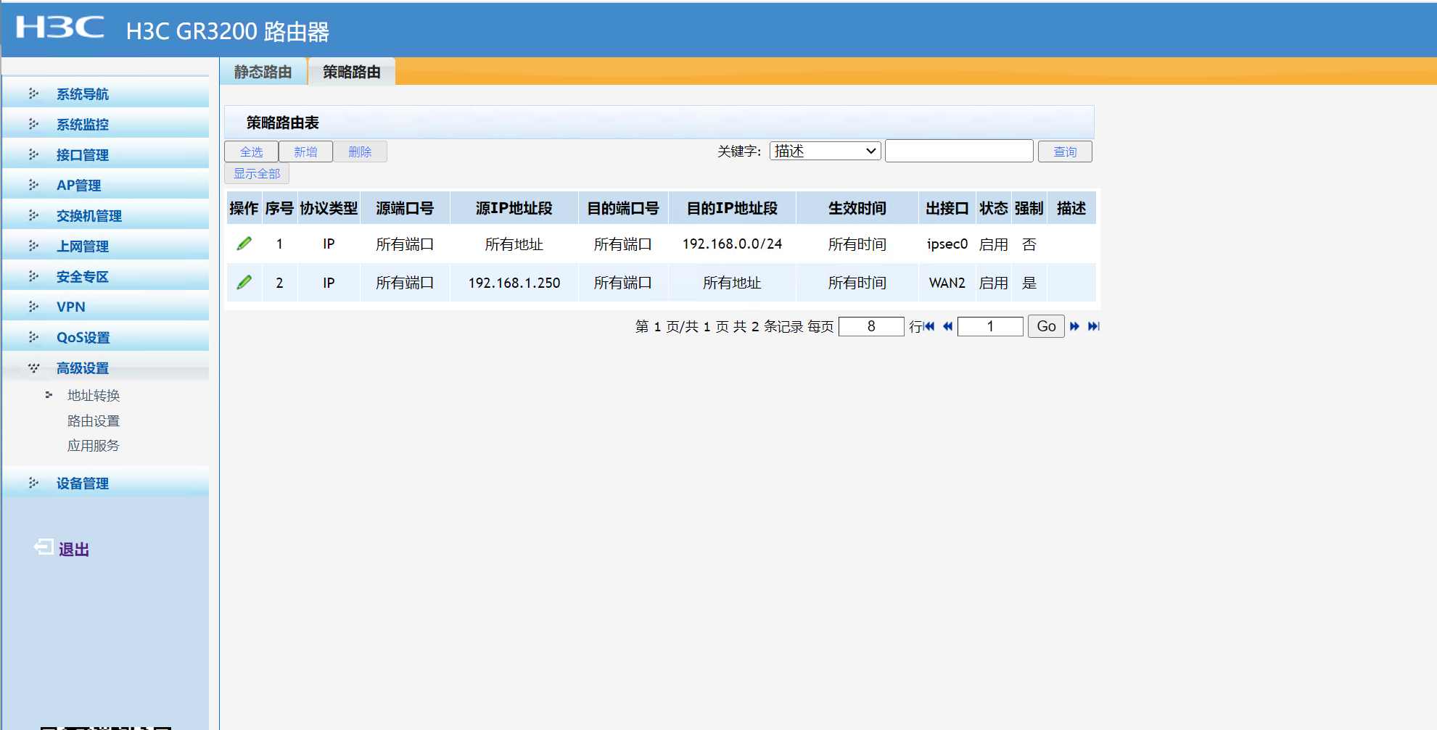Click the 强制 column header
1437x730 pixels.
click(1029, 208)
